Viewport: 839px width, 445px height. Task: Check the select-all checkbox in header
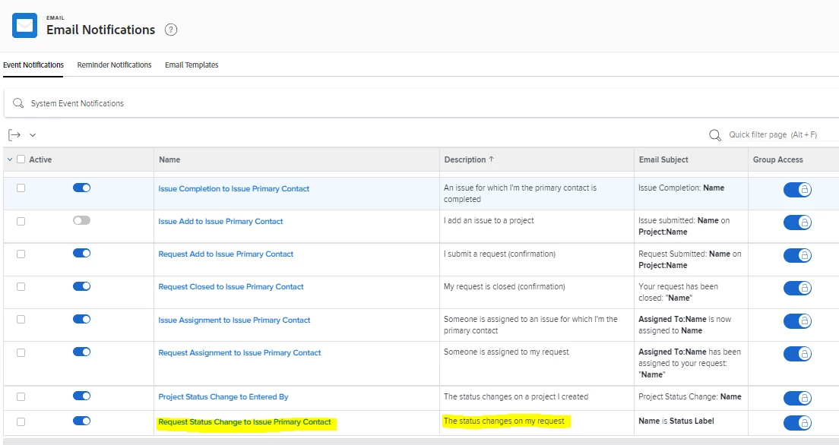tap(21, 159)
